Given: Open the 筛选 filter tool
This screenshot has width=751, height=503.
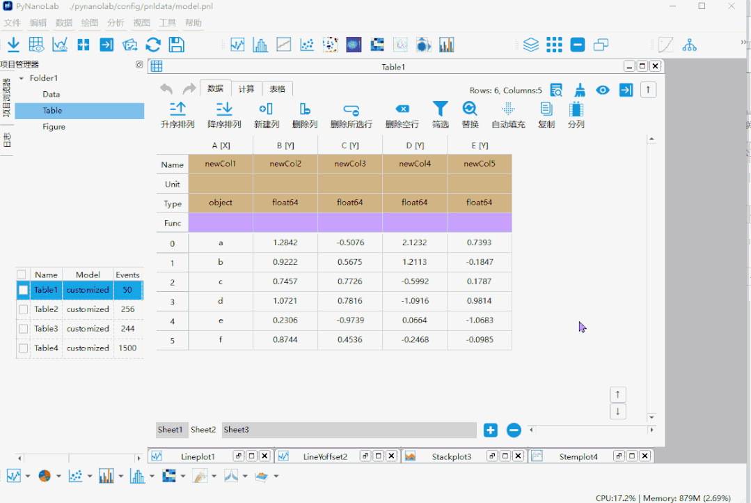Looking at the screenshot, I should click(x=440, y=115).
